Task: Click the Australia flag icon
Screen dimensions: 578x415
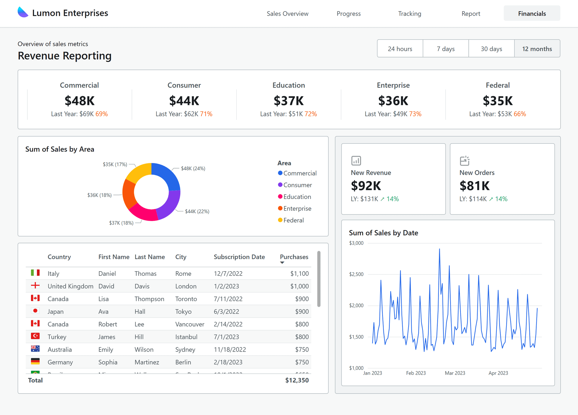Action: pos(35,349)
